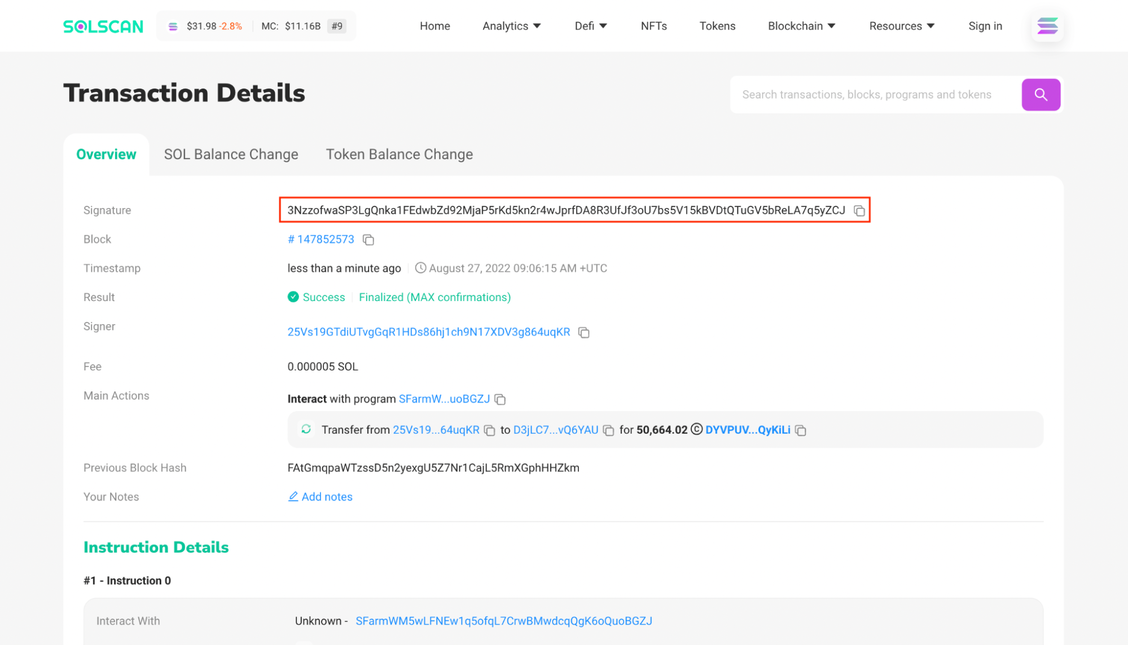Open block #147852573 link

(321, 240)
